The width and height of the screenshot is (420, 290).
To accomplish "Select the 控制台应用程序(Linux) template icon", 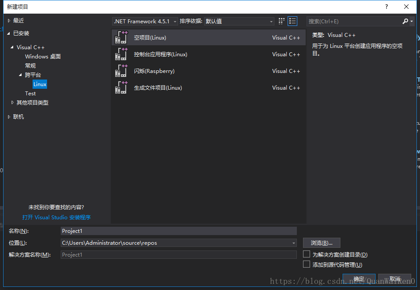I will [121, 54].
